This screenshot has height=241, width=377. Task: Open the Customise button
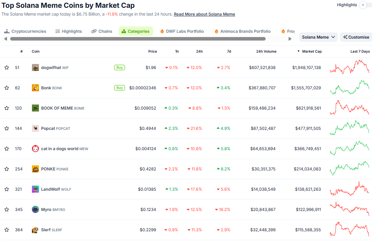(356, 37)
